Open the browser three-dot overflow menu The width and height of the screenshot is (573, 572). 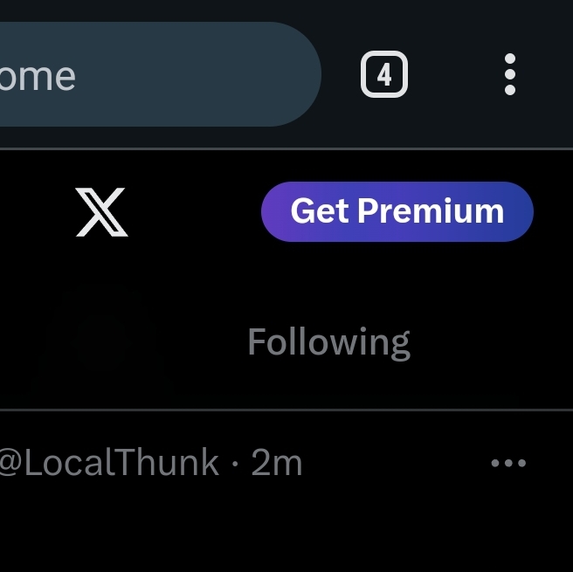tap(510, 75)
